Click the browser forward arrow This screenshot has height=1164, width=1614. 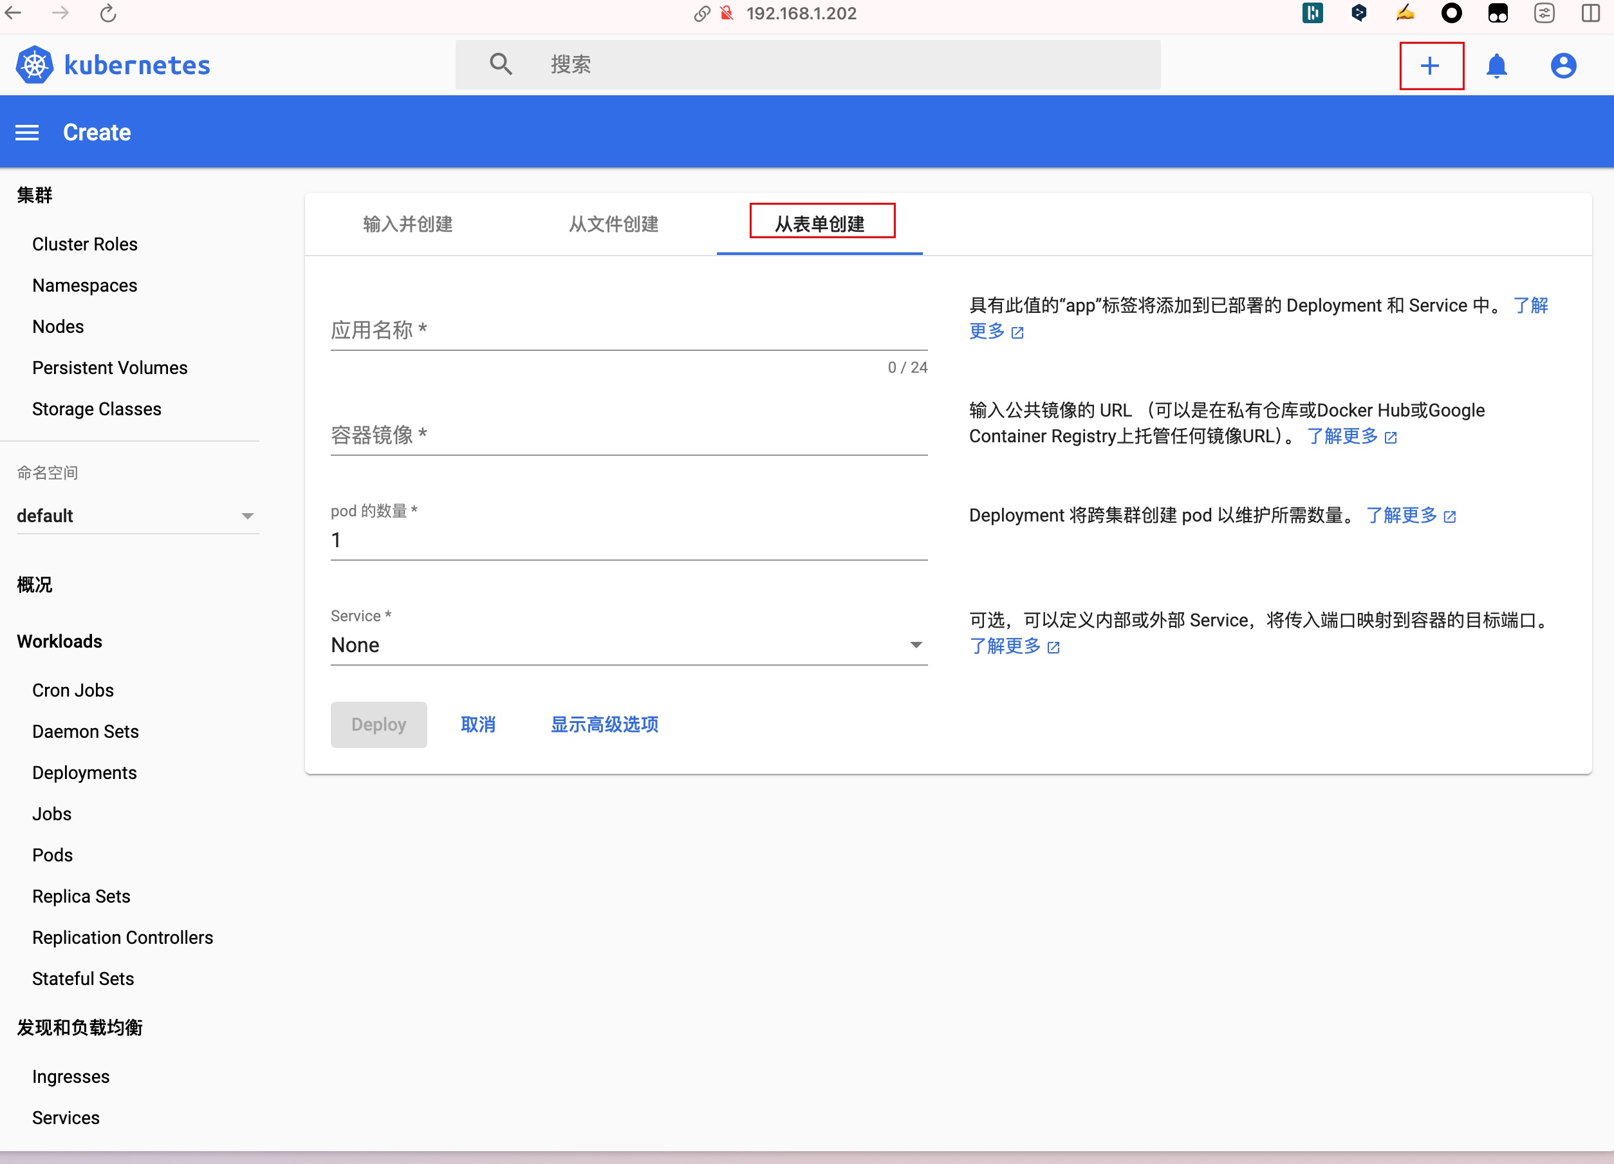(x=60, y=13)
